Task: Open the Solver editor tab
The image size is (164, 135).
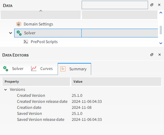Action: (13, 69)
